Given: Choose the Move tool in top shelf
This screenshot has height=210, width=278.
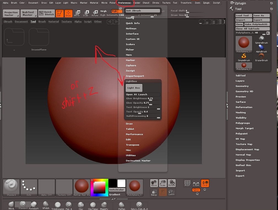Looking at the screenshot, I should (x=77, y=13).
